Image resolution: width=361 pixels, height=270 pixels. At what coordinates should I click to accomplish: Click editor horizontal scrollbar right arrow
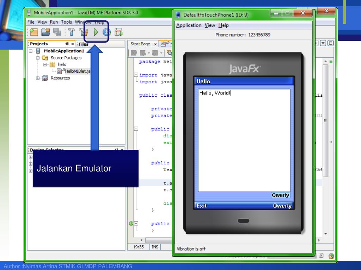point(319,240)
